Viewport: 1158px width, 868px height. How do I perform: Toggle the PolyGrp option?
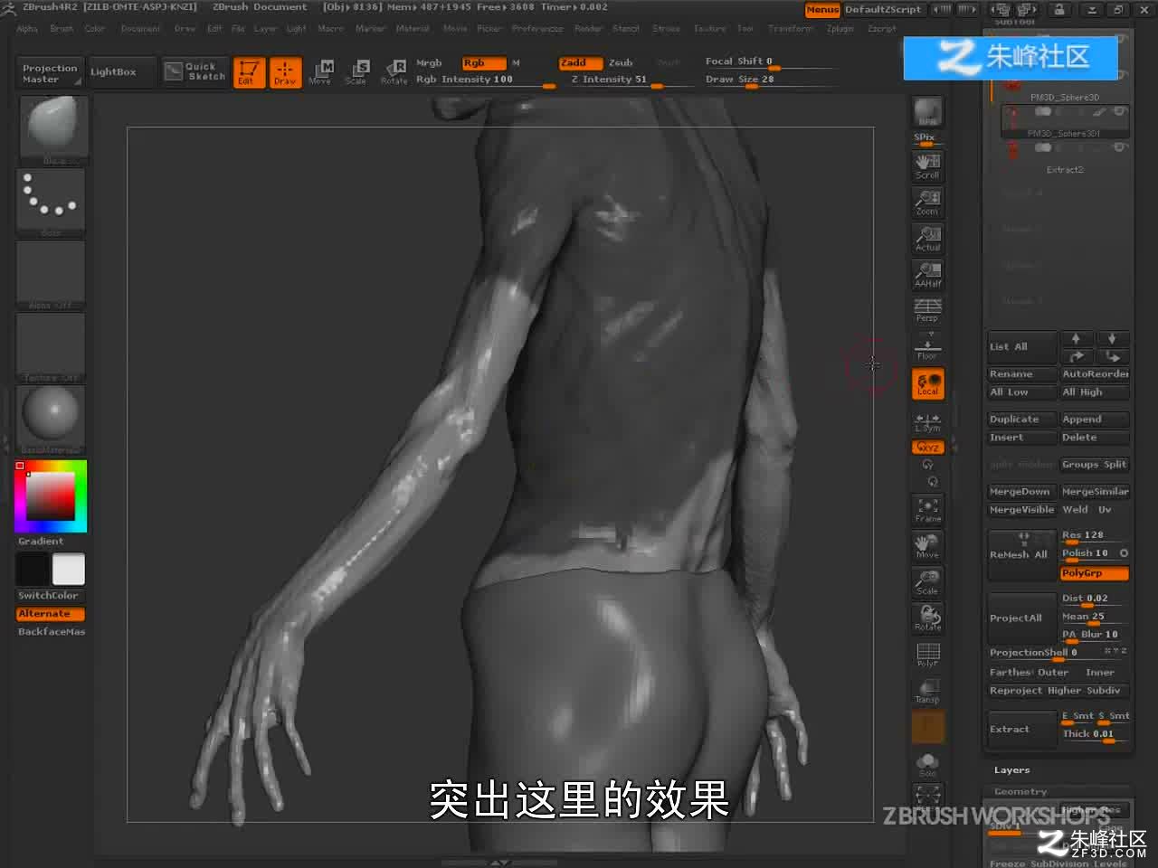click(1095, 573)
